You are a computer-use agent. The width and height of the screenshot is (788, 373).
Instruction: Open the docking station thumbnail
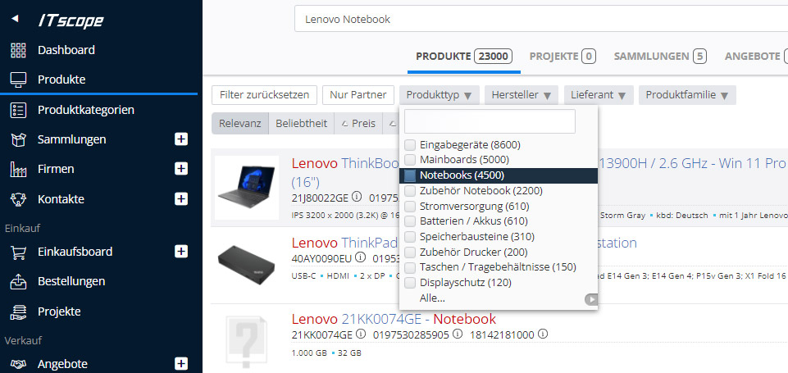click(247, 263)
